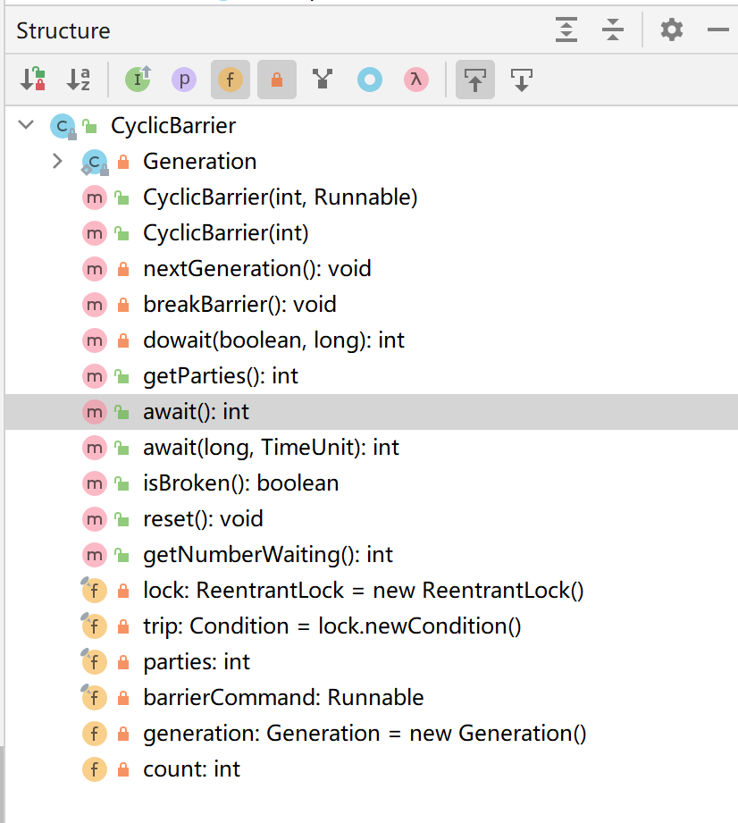Select trip: Condition field
Image resolution: width=738 pixels, height=823 pixels.
pos(371,626)
